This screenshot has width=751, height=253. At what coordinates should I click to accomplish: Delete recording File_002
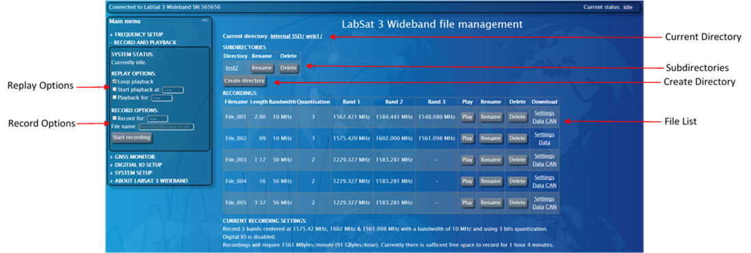[518, 138]
